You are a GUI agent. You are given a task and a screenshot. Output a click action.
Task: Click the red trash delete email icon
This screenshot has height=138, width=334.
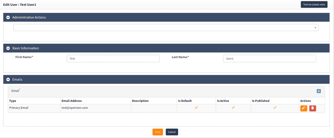pos(312,108)
